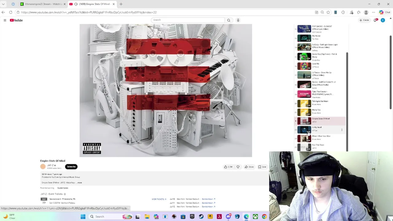Open Bandsintown link for Jul 11 event

coord(208,203)
